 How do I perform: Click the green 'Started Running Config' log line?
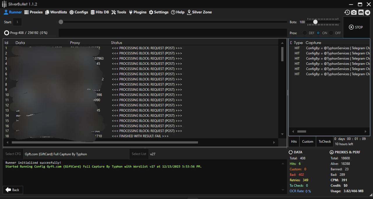coord(103,167)
